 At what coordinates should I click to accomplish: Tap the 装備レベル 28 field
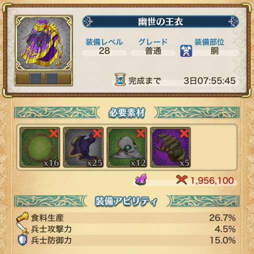tap(104, 47)
